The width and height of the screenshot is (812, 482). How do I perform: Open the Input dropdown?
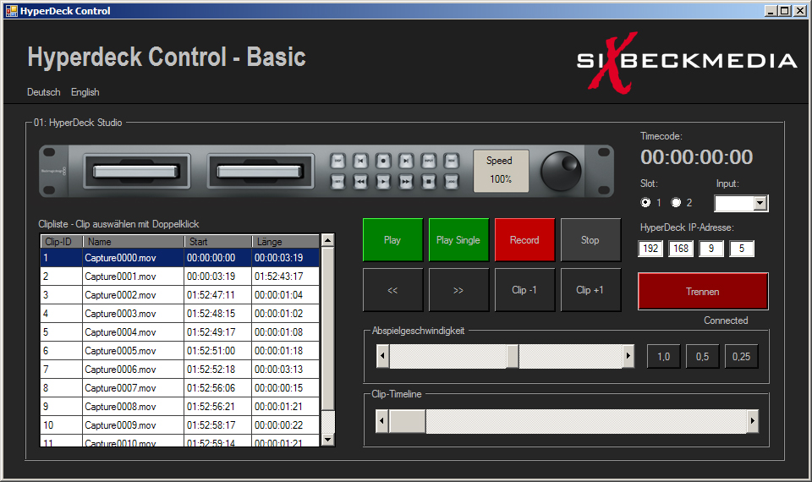(760, 204)
